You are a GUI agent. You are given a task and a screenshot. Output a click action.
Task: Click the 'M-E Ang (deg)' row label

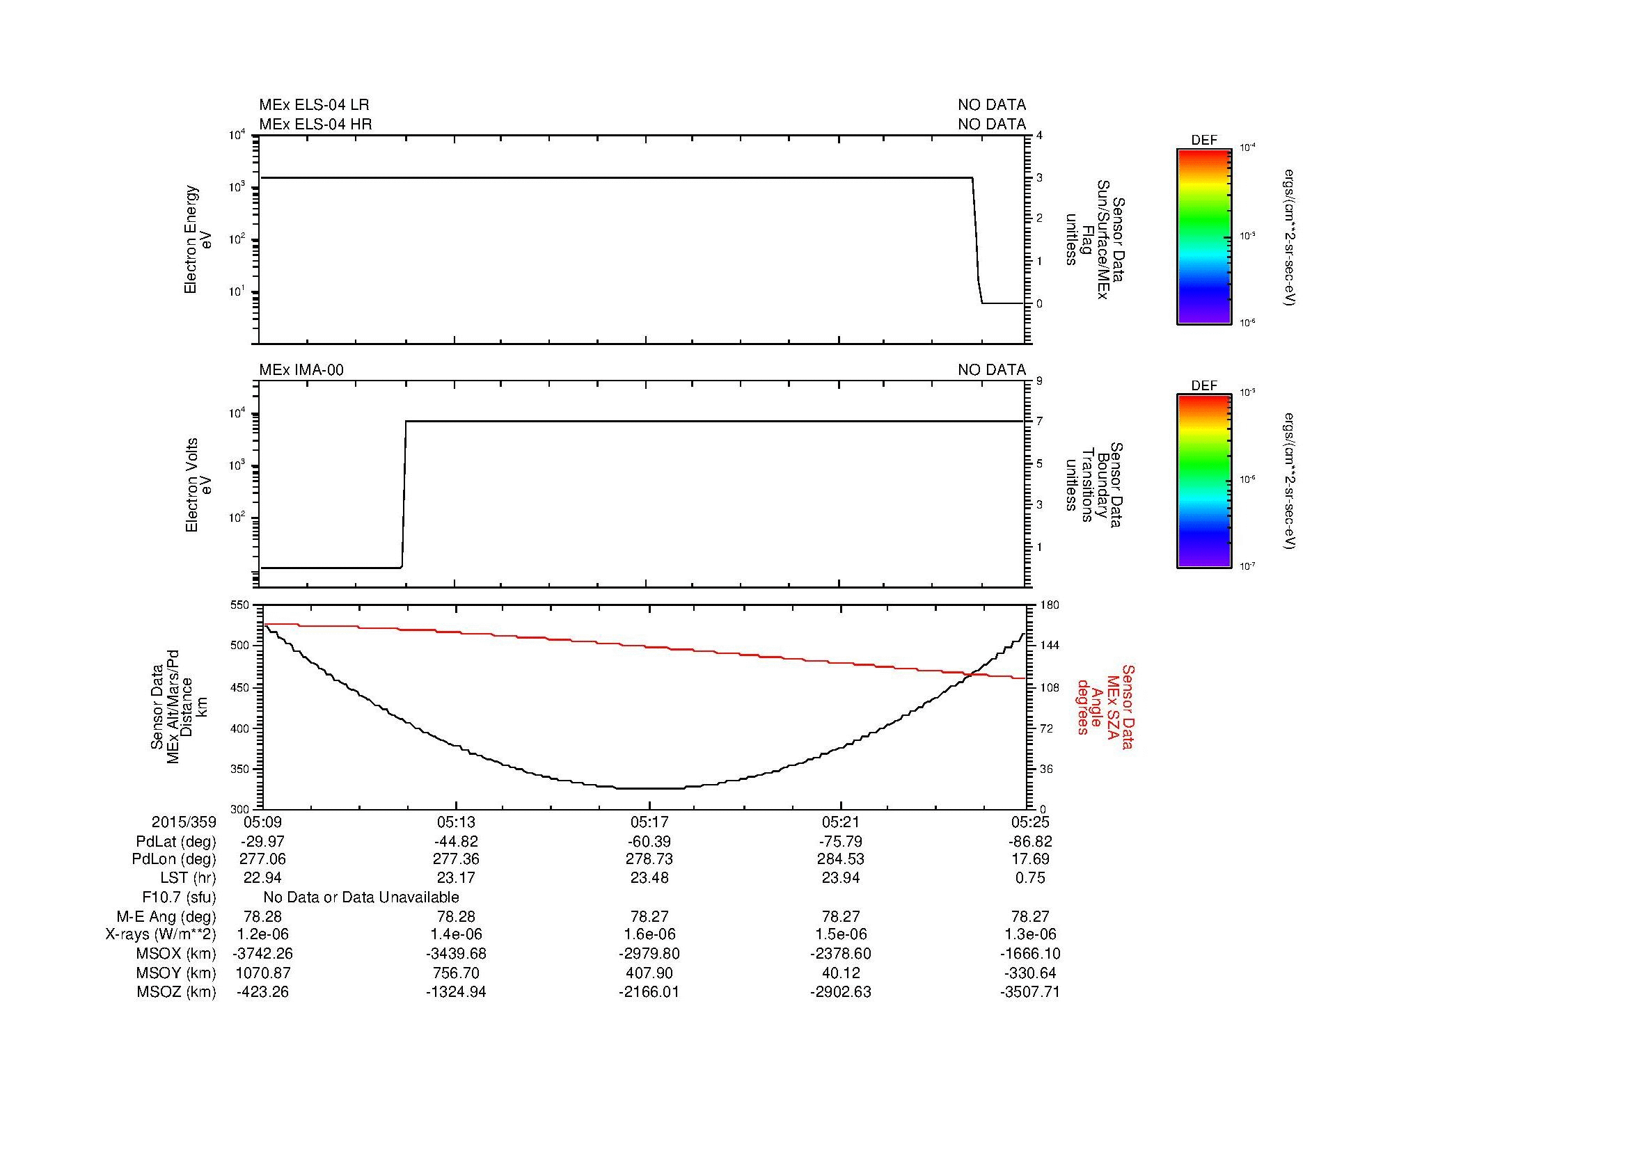[x=166, y=917]
